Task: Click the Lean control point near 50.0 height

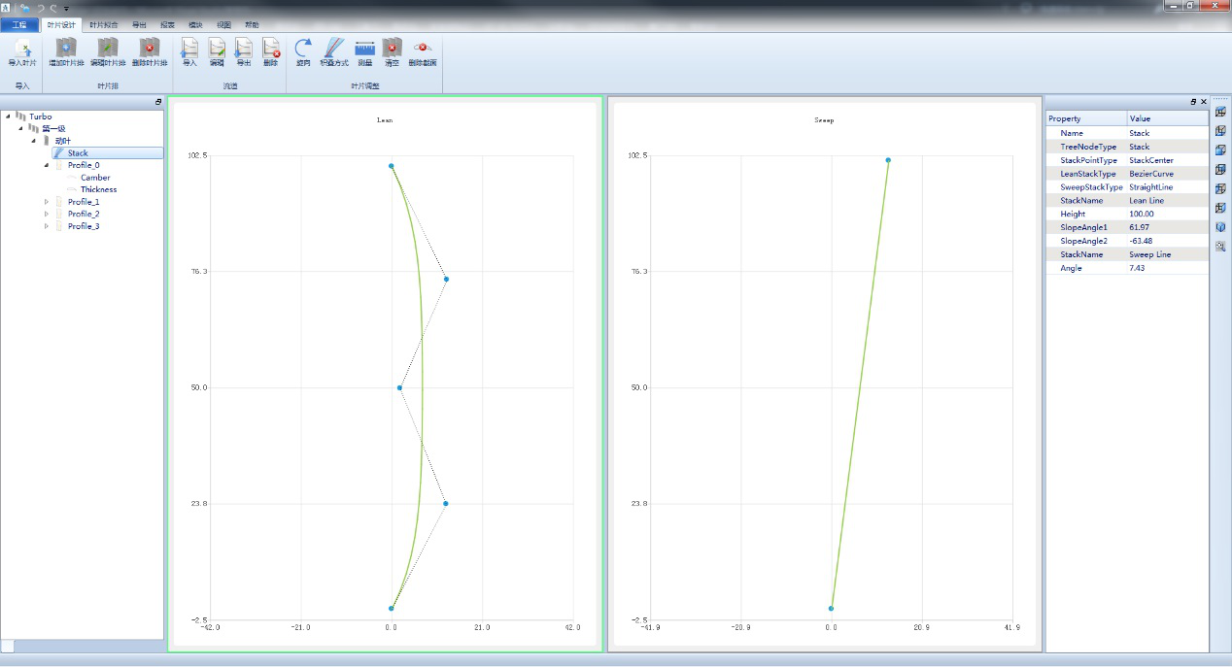Action: click(399, 387)
